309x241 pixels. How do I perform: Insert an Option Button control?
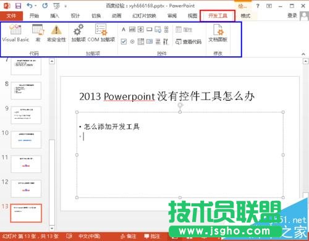point(132,41)
